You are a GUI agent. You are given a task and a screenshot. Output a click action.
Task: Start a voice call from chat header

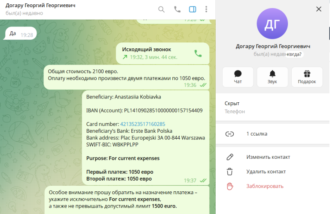[177, 9]
